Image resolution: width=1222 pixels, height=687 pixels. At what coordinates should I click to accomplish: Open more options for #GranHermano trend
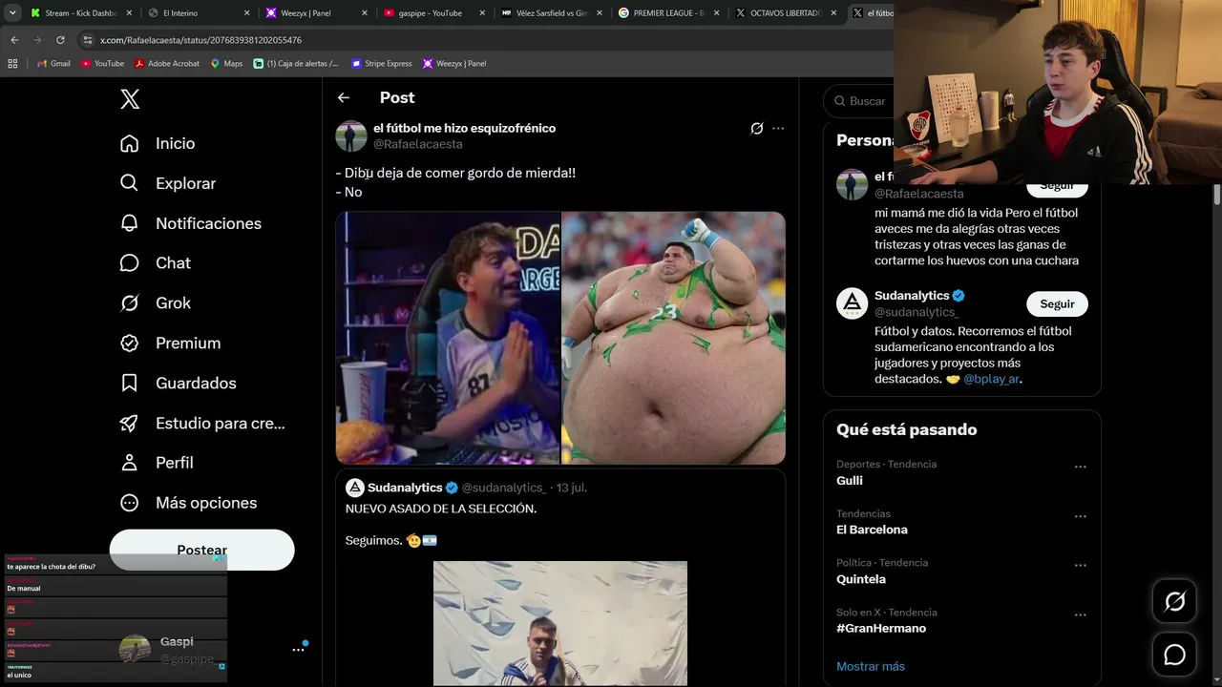[1081, 615]
